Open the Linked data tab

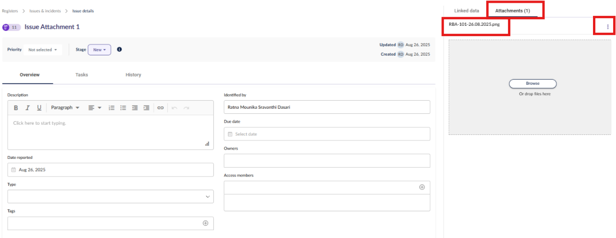click(467, 10)
